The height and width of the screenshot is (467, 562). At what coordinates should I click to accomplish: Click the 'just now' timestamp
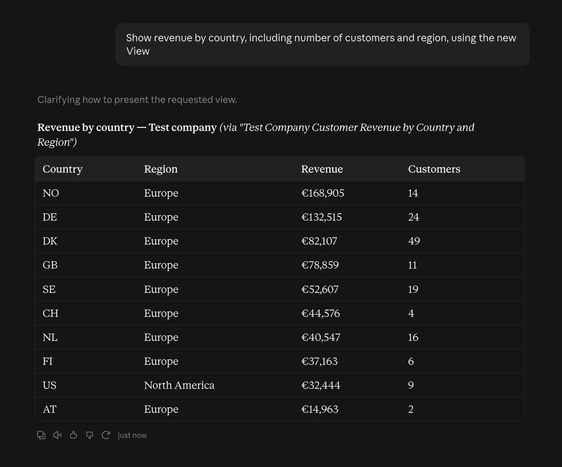point(132,435)
